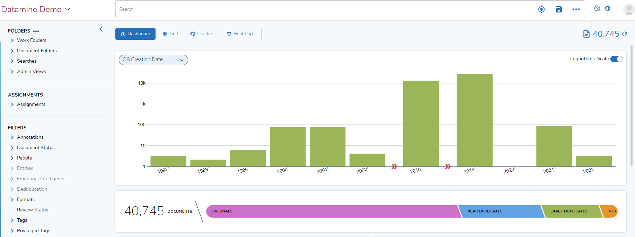The width and height of the screenshot is (635, 237).
Task: Click the target locator icon in search bar
Action: click(541, 9)
